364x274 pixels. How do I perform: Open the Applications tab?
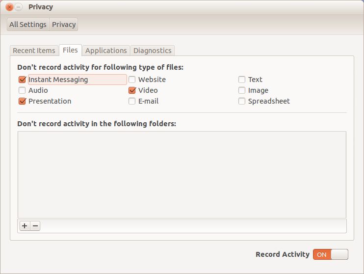[106, 51]
